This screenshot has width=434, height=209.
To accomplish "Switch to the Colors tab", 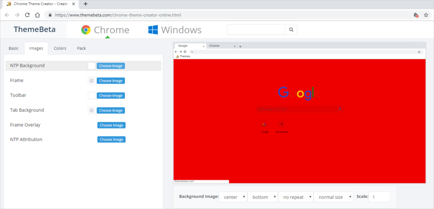I will [x=60, y=48].
